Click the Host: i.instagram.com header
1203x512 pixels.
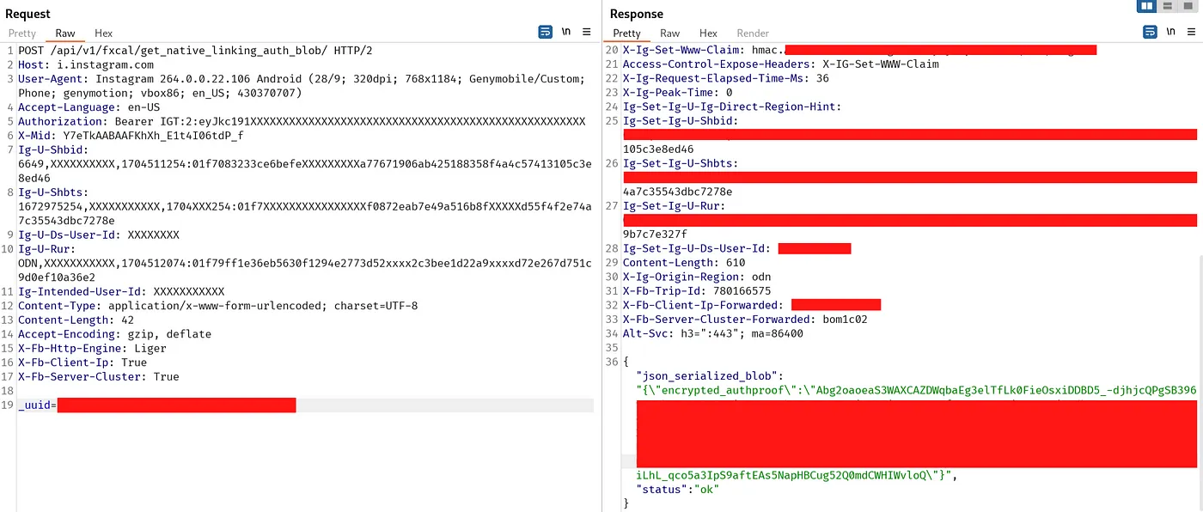coord(86,64)
